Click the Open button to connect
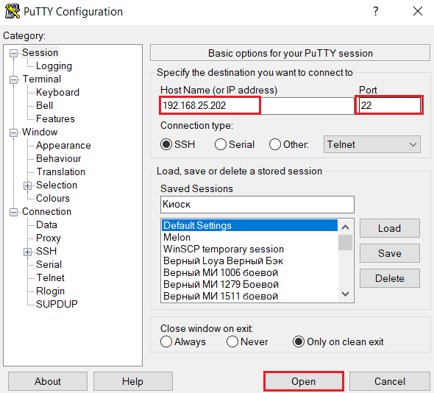The width and height of the screenshot is (434, 393). coord(303,381)
